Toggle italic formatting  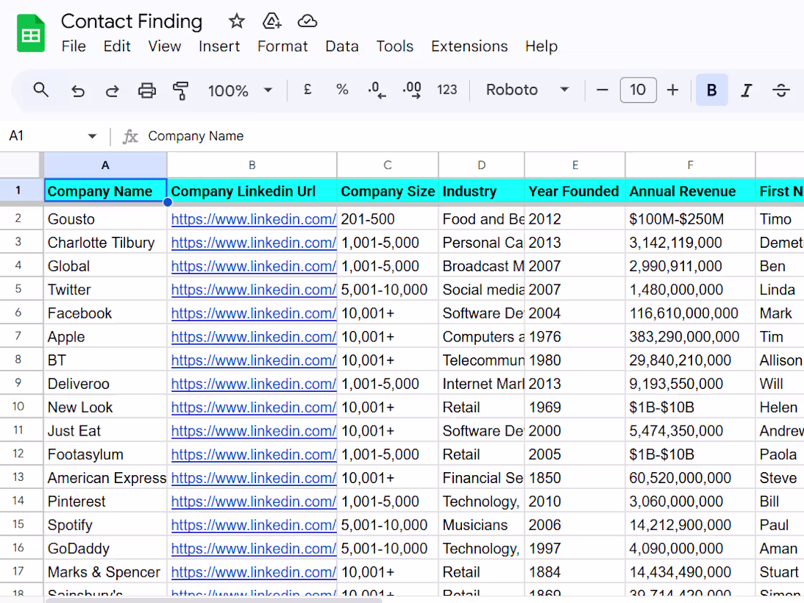[746, 90]
